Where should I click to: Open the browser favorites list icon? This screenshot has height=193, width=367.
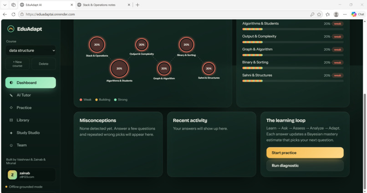(328, 14)
